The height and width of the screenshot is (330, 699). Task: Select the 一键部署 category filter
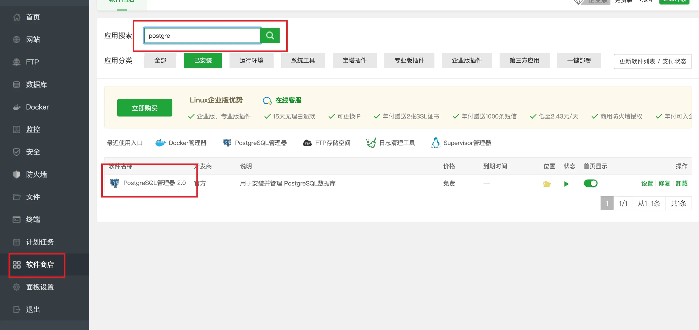[579, 60]
